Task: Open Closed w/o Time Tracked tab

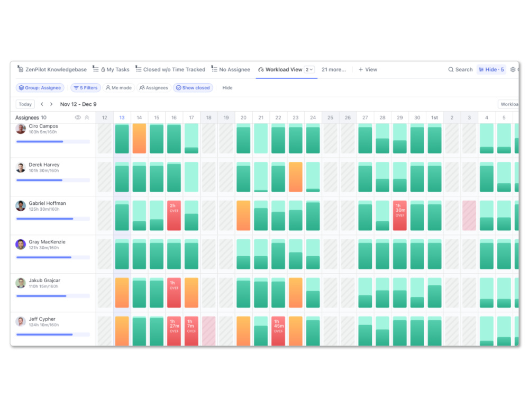Action: click(170, 69)
